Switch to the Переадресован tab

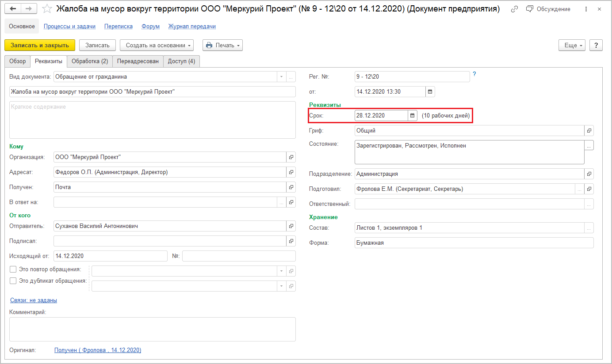pyautogui.click(x=138, y=61)
